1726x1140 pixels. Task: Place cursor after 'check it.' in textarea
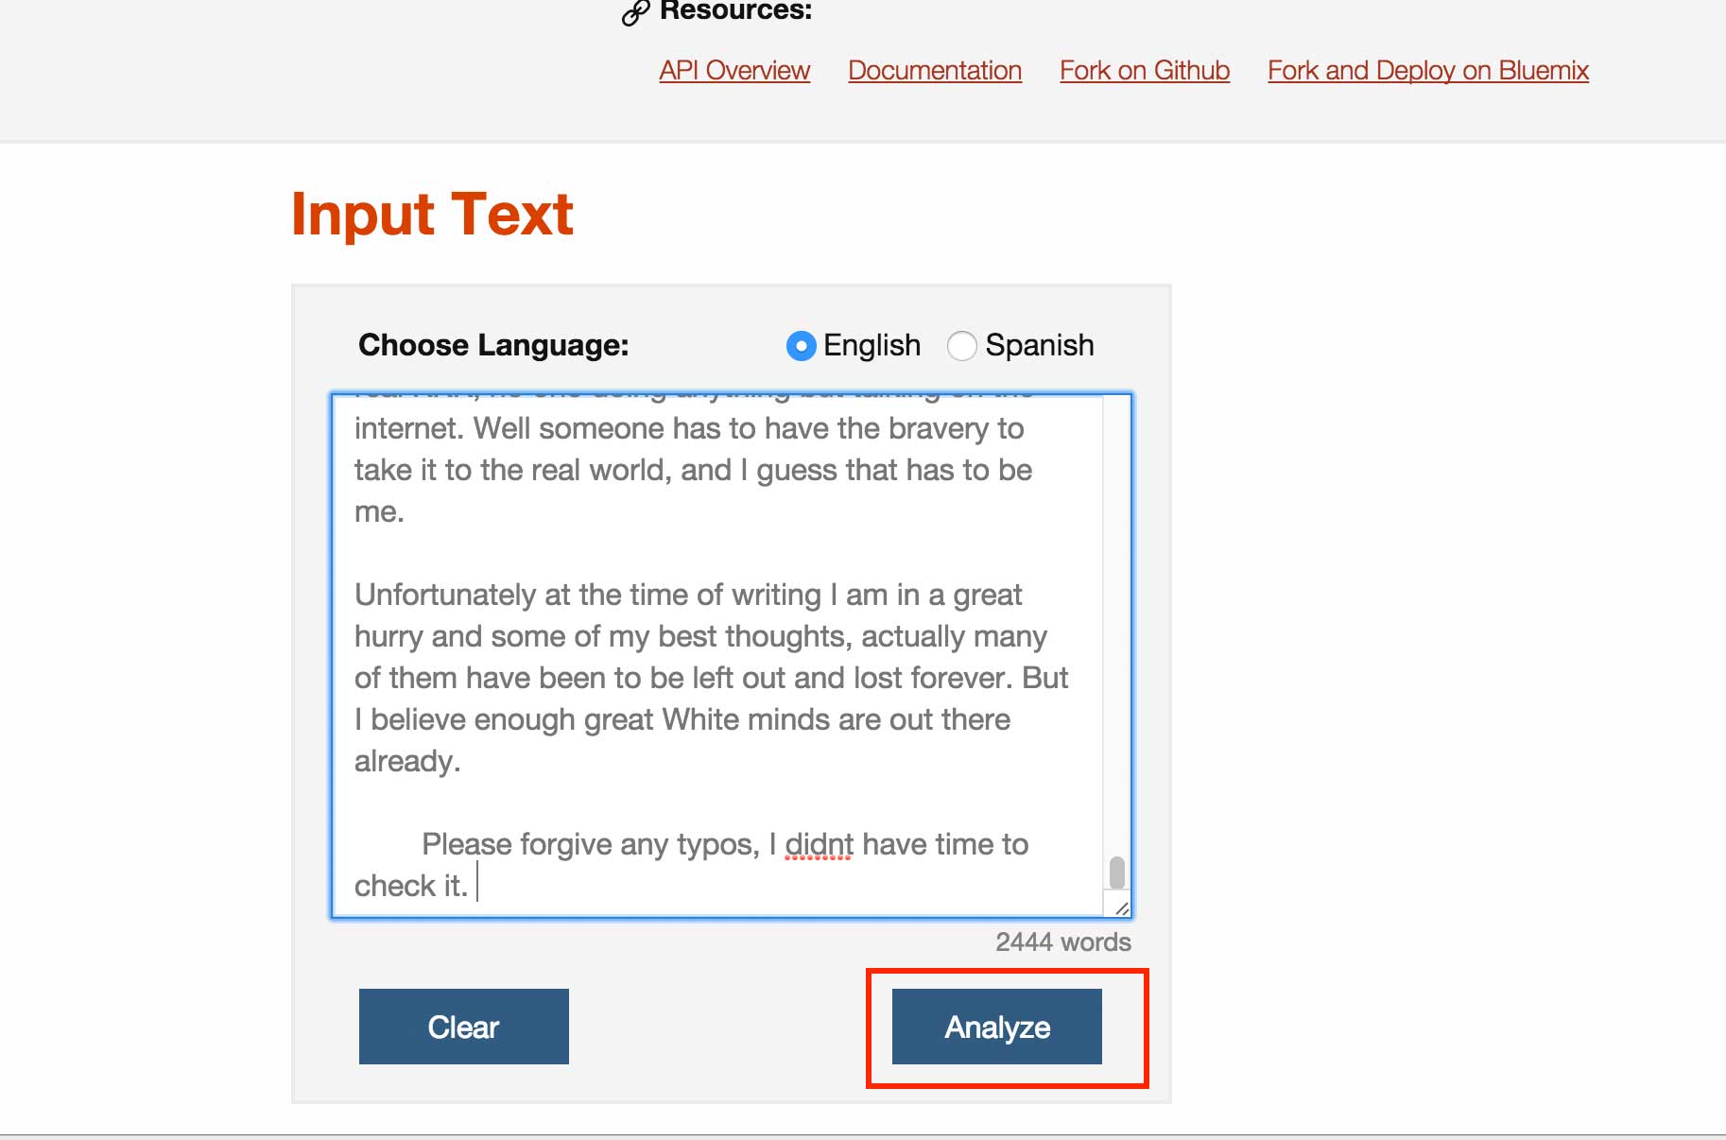pos(475,887)
